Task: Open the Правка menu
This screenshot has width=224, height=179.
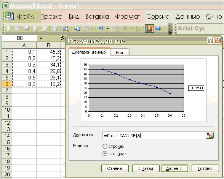Action: (51, 17)
